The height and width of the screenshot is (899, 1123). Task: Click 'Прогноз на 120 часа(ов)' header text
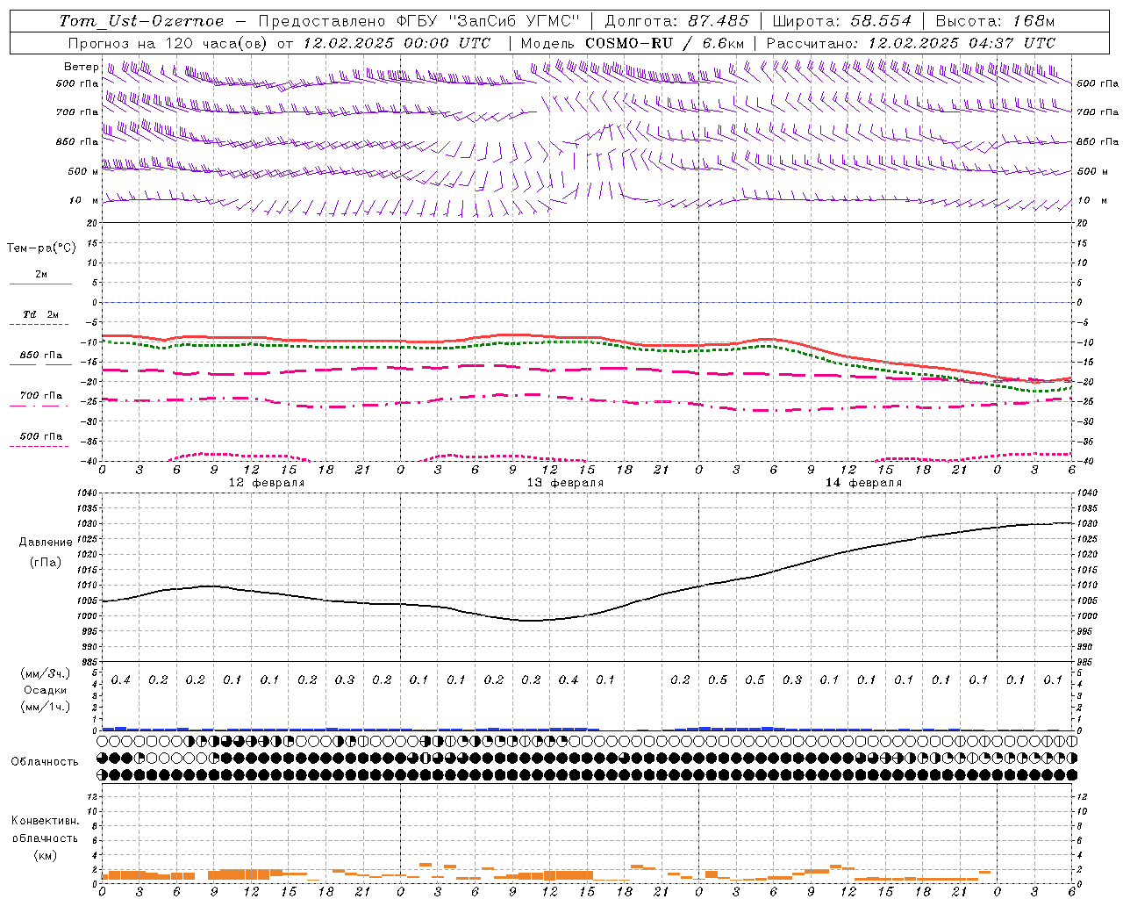point(167,43)
